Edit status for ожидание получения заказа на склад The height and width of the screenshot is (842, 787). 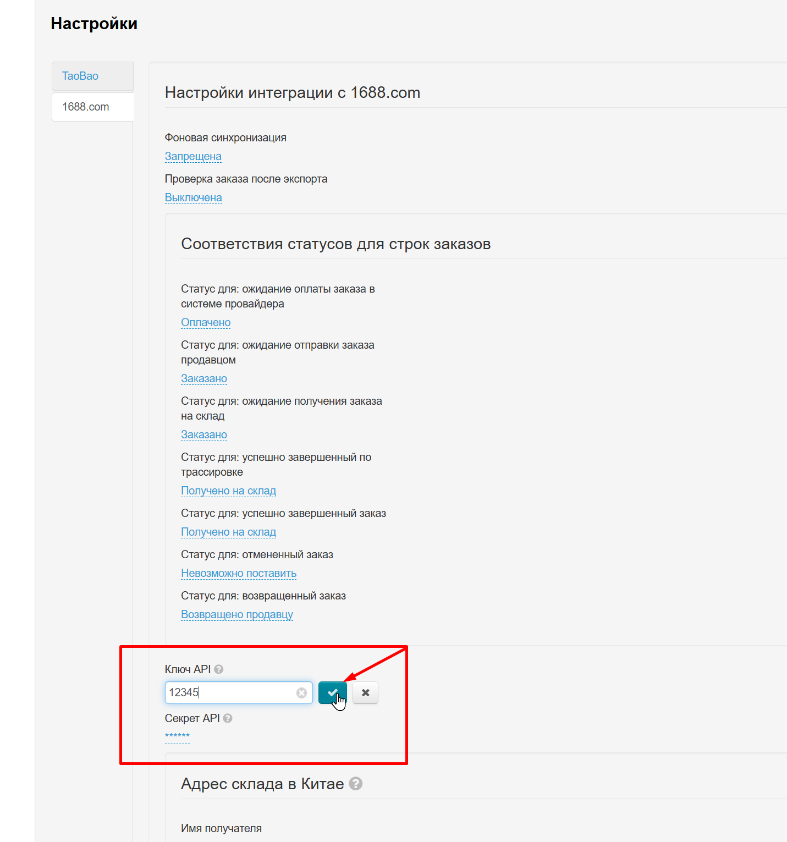(204, 434)
